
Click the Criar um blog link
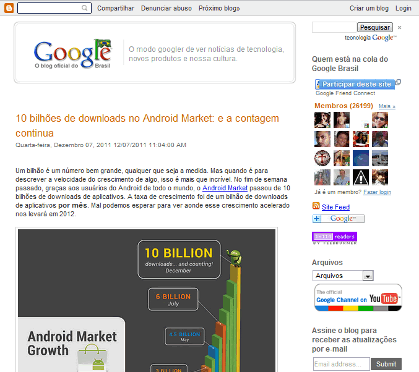click(x=369, y=9)
